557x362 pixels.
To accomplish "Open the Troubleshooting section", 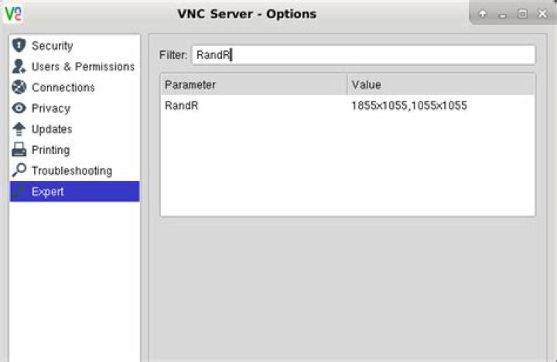I will click(x=74, y=170).
